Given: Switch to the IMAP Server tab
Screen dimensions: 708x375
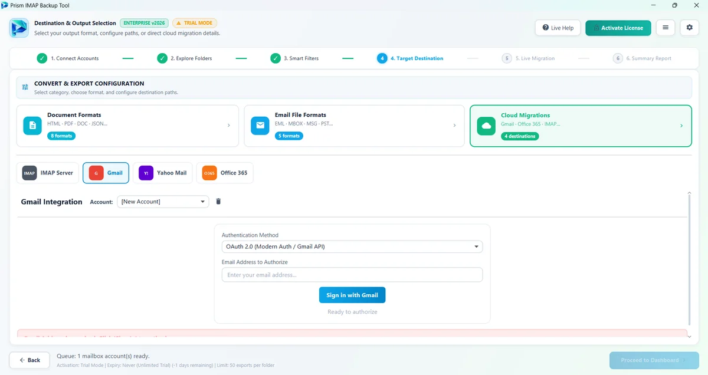Looking at the screenshot, I should click(48, 173).
